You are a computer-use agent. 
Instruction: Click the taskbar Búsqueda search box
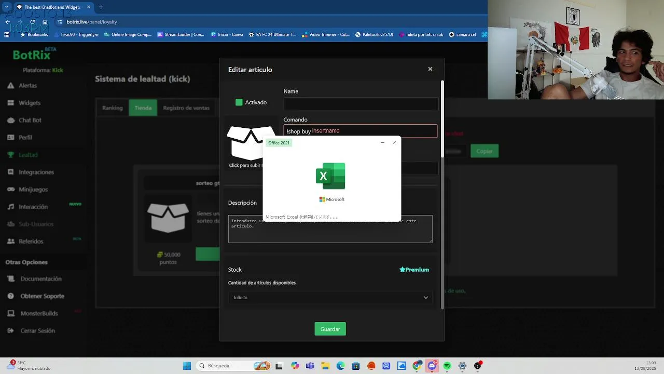tap(234, 366)
